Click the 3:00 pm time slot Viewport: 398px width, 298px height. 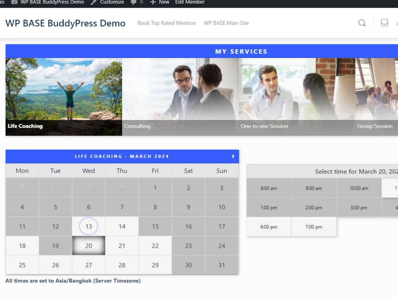click(359, 207)
